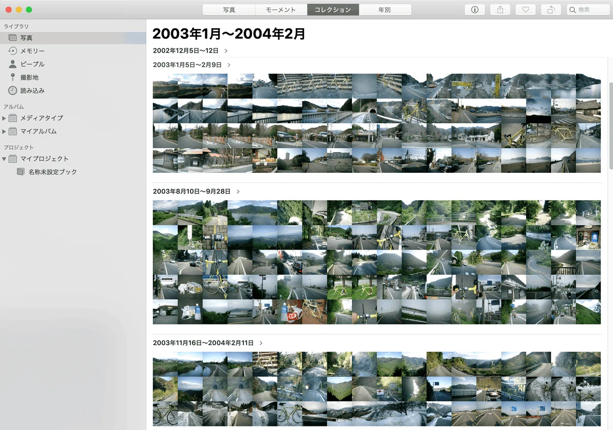Select 名称未設定ブック project

click(x=73, y=172)
